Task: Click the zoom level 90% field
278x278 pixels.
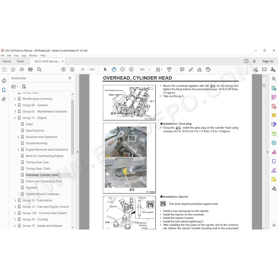Action: (x=142, y=69)
